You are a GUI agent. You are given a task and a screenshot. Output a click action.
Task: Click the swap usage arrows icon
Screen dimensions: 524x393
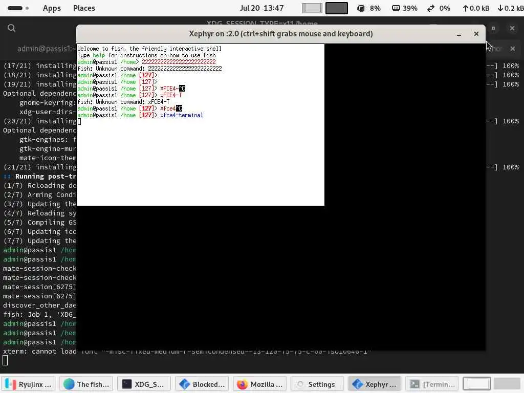click(431, 8)
